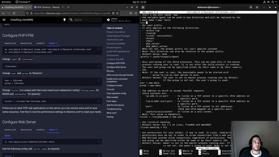The width and height of the screenshot is (279, 157).
Task: Click the browser forward arrow
Action: (x=9, y=14)
